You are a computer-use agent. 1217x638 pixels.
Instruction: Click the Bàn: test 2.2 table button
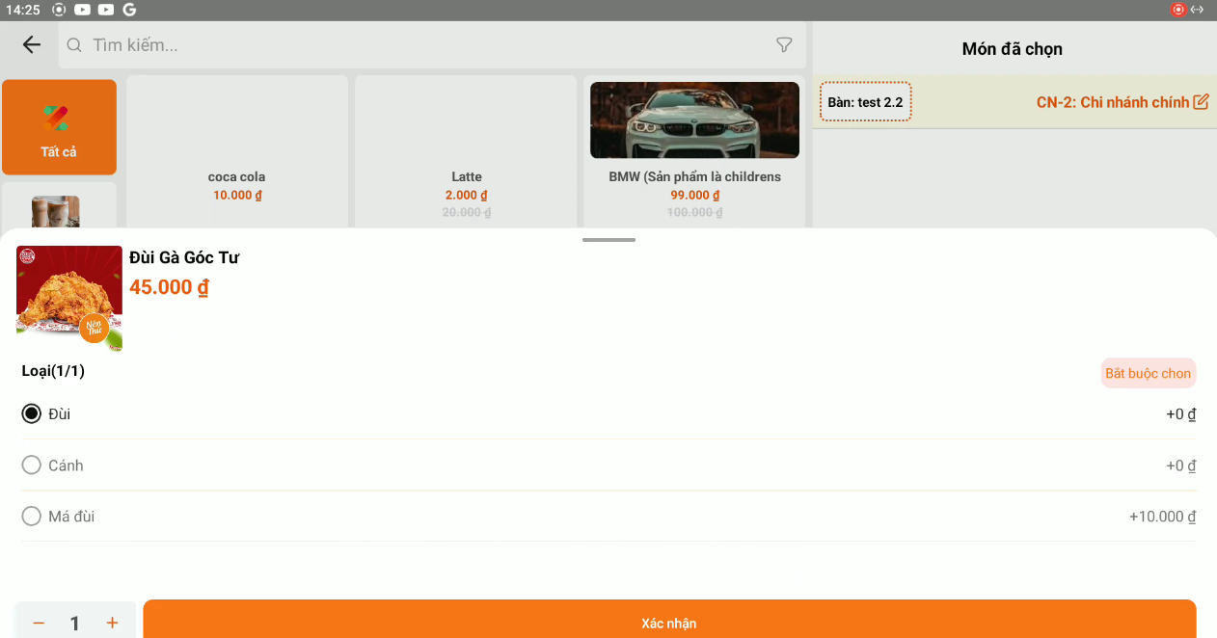click(x=865, y=102)
